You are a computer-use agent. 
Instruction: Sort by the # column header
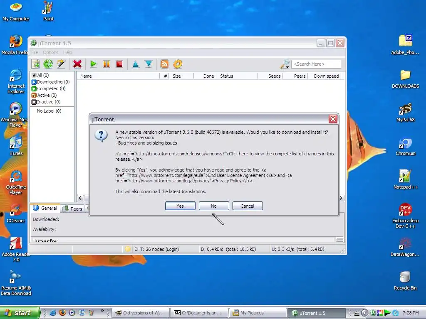click(165, 76)
